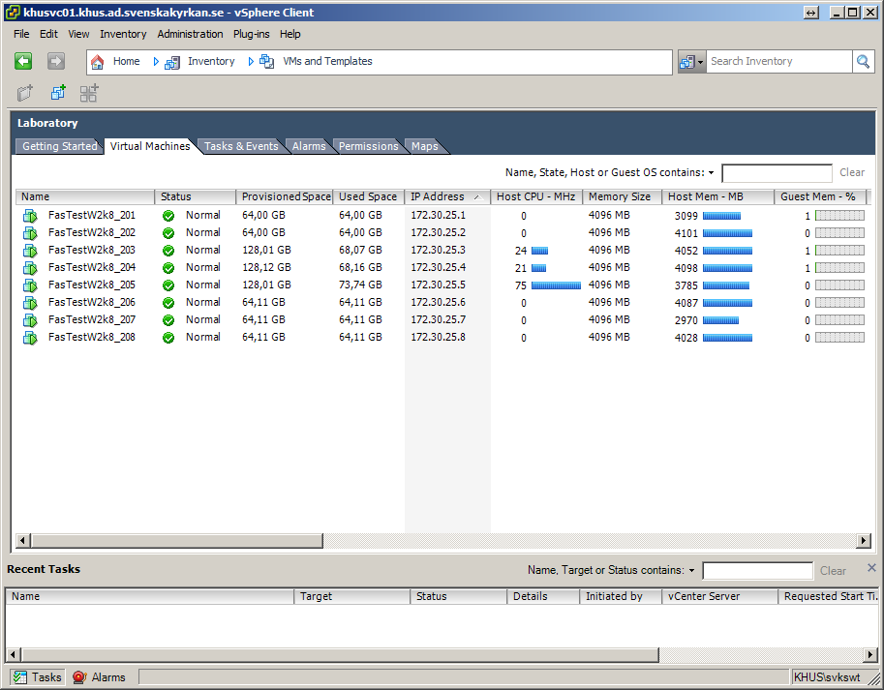Click Recent Tasks scroll left arrow
Image resolution: width=884 pixels, height=690 pixels.
13,655
